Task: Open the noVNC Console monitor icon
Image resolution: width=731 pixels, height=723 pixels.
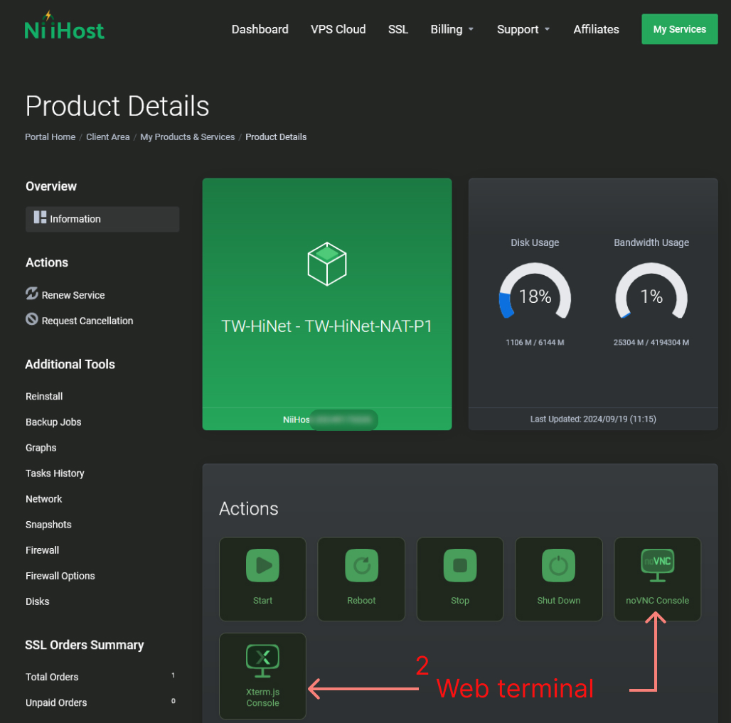Action: pos(657,565)
